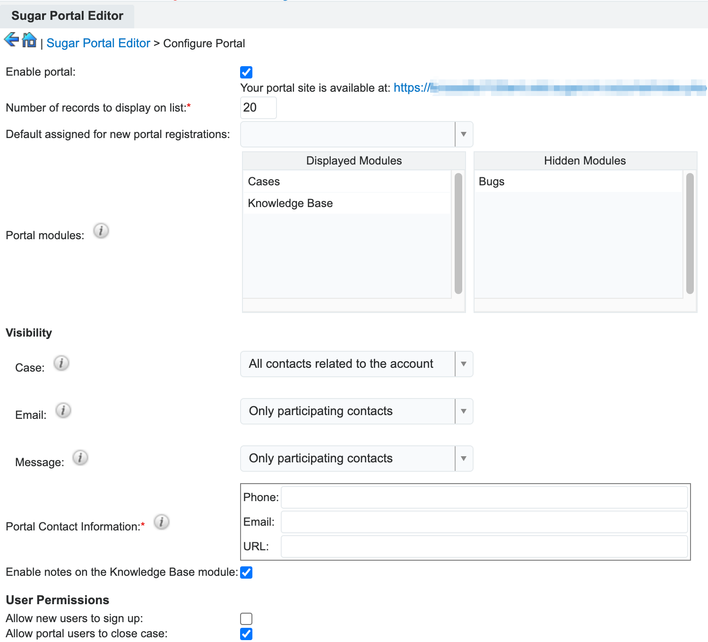The image size is (708, 642).
Task: Open Default assigned for new registrations dropdown
Action: [356, 134]
